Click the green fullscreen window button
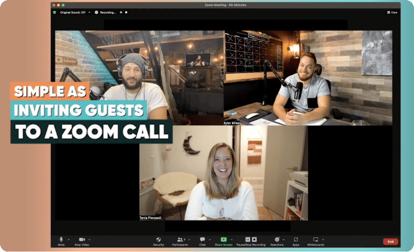Viewport: 414px width, 252px height. coord(63,5)
